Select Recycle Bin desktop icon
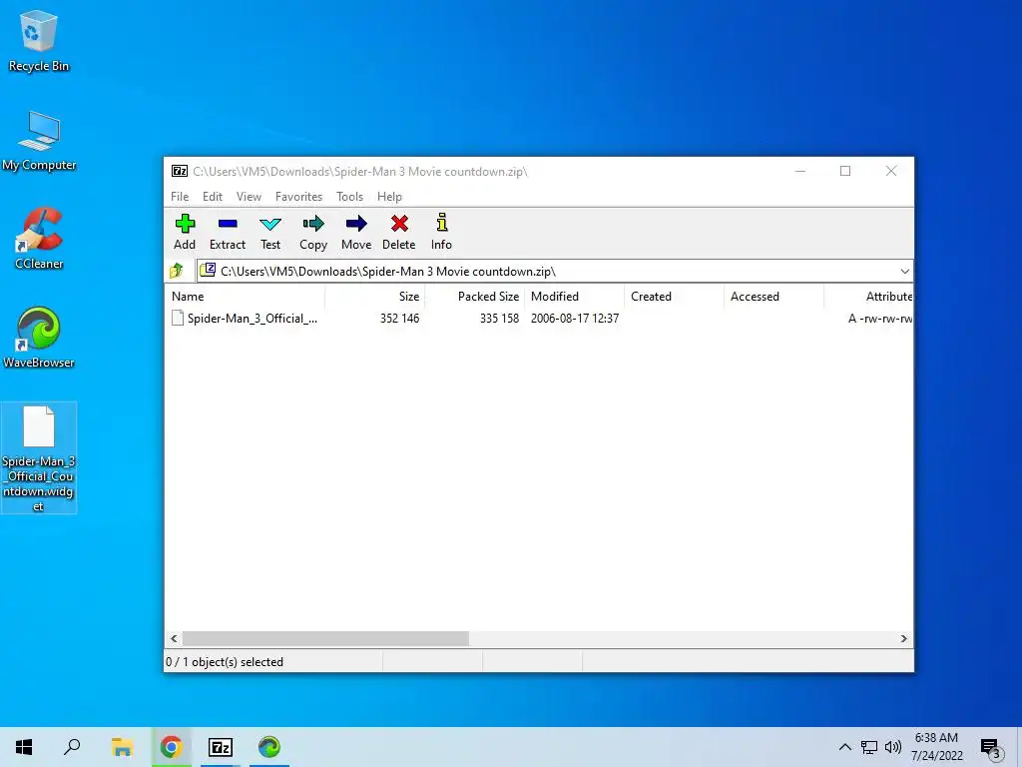The height and width of the screenshot is (767, 1022). point(39,40)
